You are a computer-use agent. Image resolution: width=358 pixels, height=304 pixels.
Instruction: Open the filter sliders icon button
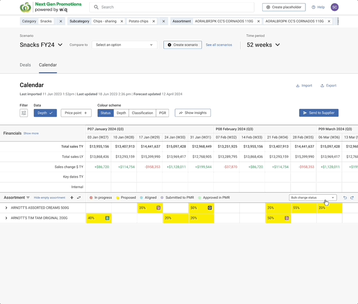pos(24,113)
